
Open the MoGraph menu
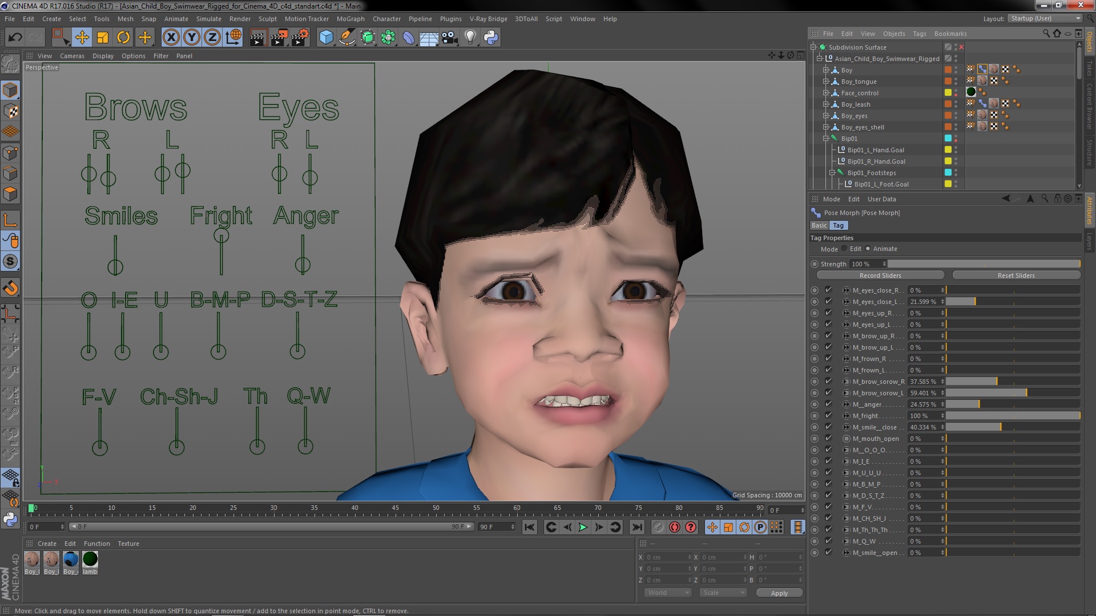350,19
